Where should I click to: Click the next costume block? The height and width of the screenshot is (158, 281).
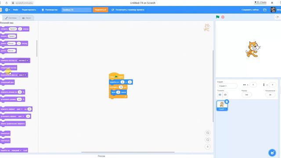coord(8,68)
